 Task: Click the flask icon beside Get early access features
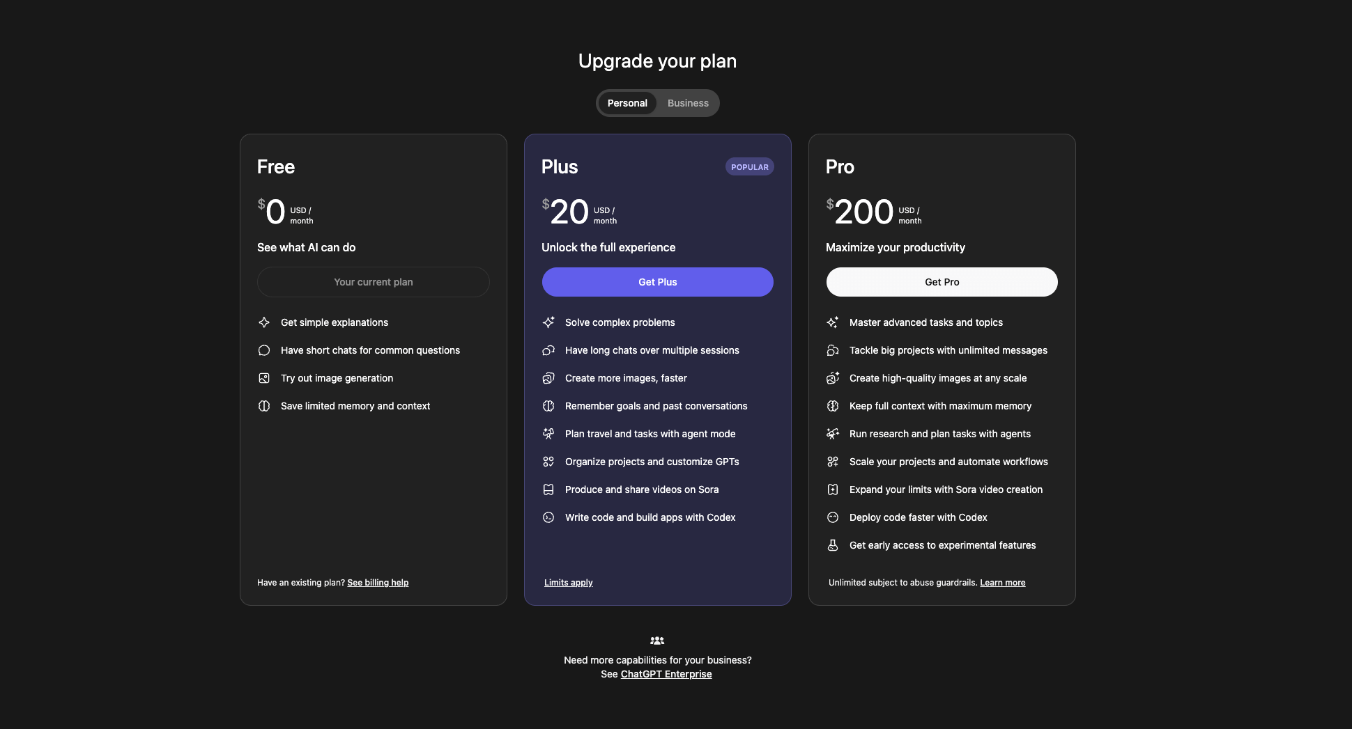(833, 545)
